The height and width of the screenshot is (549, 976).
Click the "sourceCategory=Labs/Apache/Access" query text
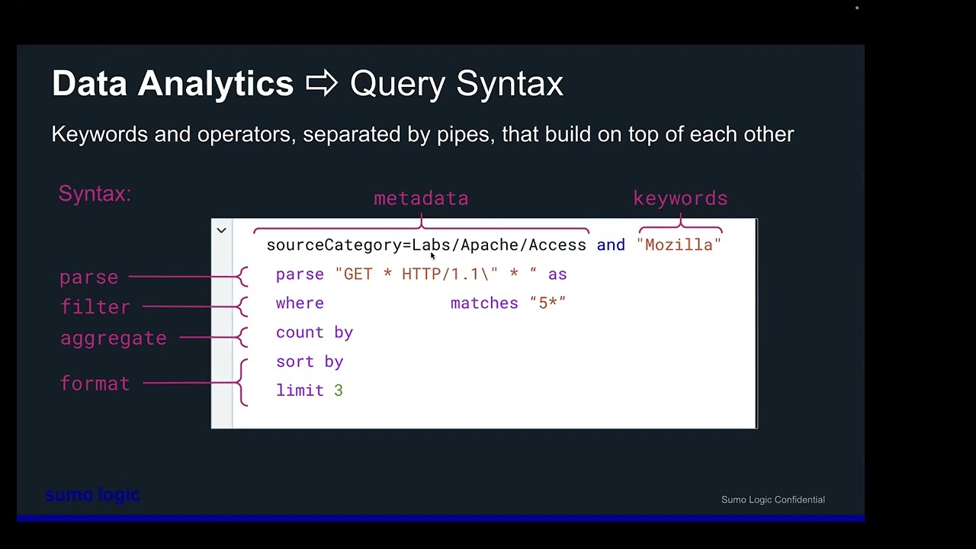point(426,245)
